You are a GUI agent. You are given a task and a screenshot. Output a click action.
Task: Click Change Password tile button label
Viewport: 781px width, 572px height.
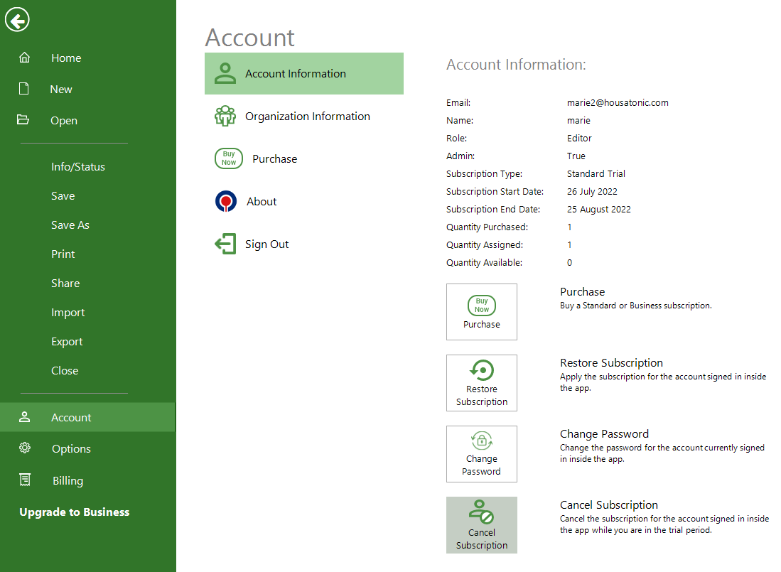click(x=482, y=465)
